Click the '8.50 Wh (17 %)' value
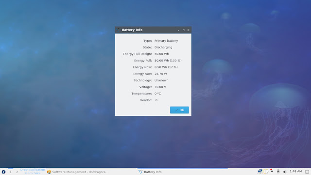Viewport: 311px width, 175px height. pyautogui.click(x=166, y=67)
